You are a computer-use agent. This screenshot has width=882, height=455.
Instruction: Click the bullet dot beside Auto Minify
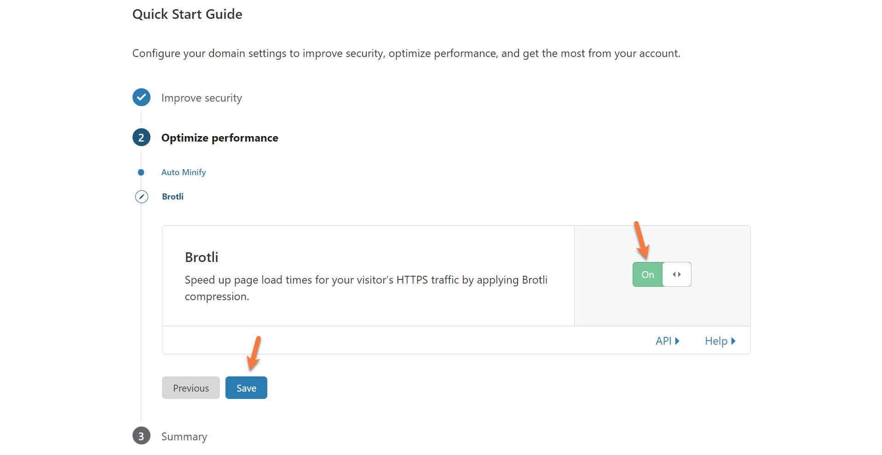[x=141, y=172]
